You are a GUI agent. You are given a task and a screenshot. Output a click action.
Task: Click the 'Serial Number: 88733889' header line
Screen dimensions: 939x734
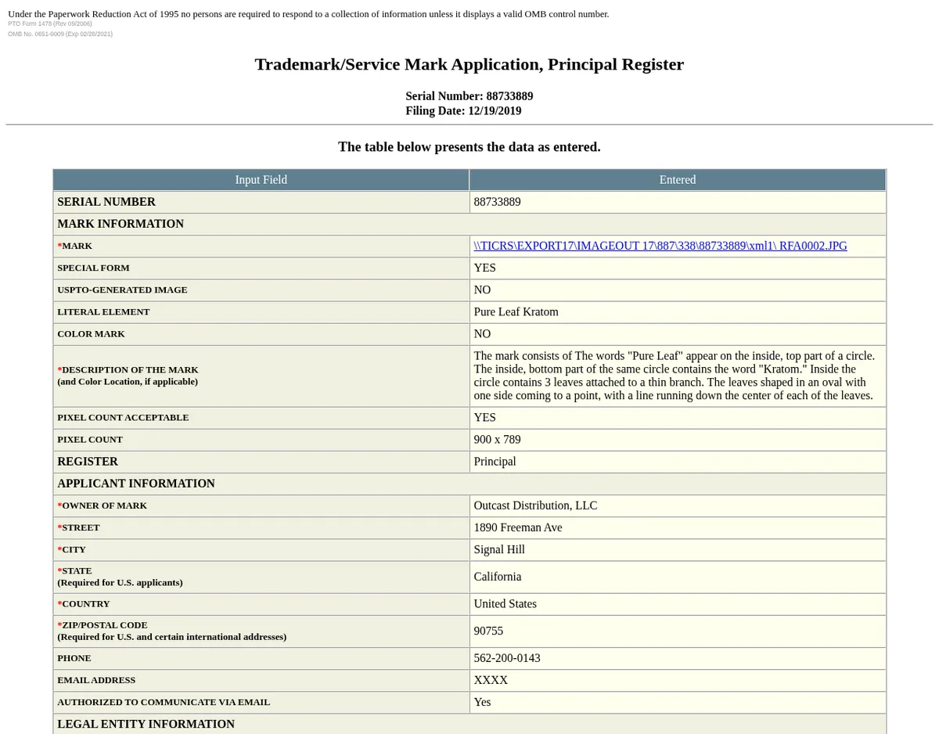469,96
